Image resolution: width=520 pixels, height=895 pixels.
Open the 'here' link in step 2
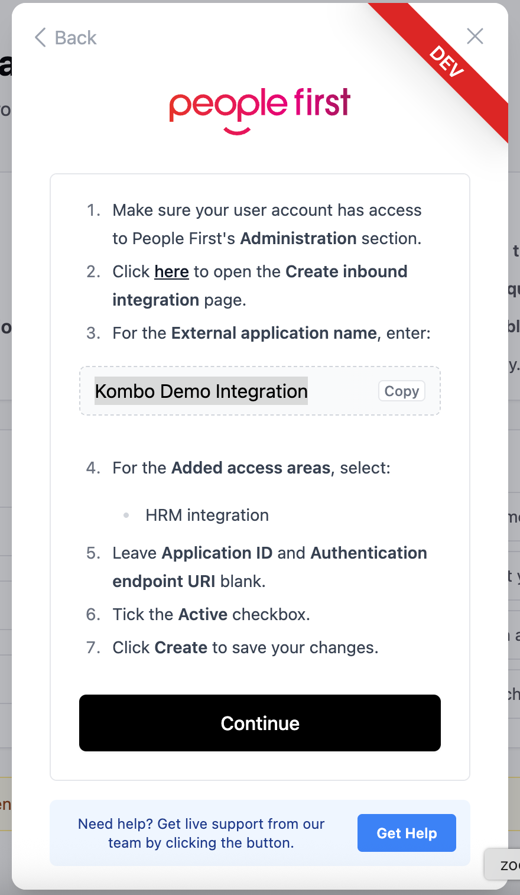pos(171,272)
